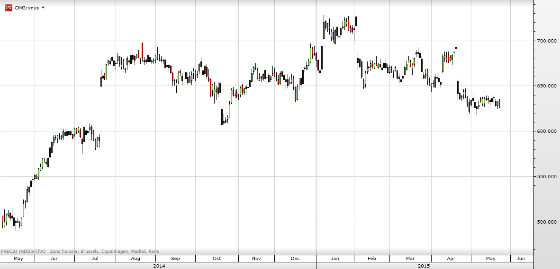Select the PRECIO INDICATIVO text
This screenshot has height=269, width=560.
[x=23, y=251]
